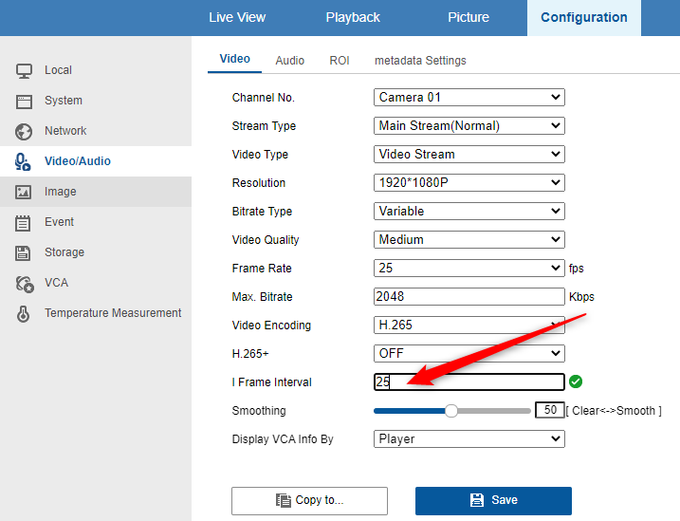
Task: Switch to the Playback tab
Action: pyautogui.click(x=353, y=17)
